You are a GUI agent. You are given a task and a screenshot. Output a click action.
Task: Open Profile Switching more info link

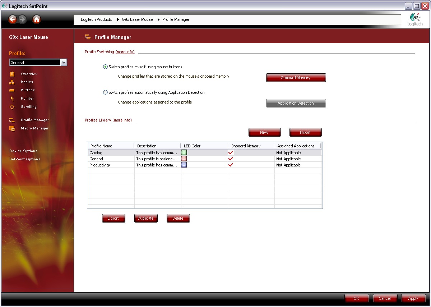click(125, 52)
